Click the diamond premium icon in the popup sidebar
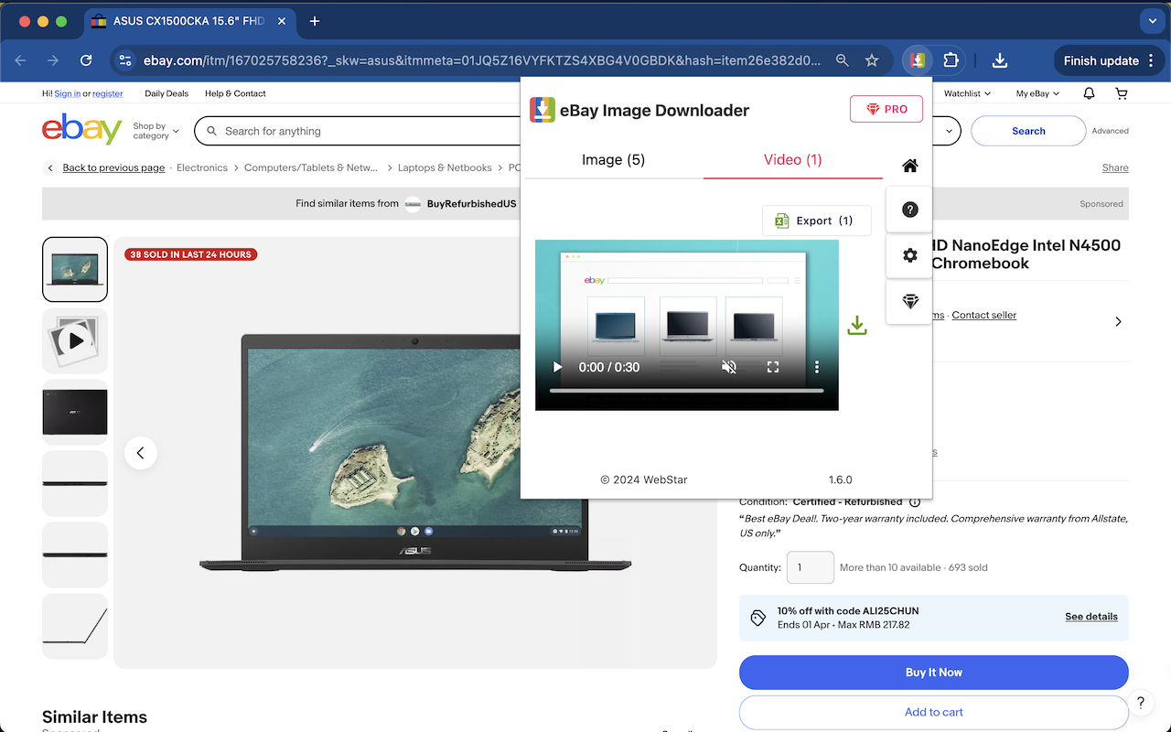 tap(909, 302)
